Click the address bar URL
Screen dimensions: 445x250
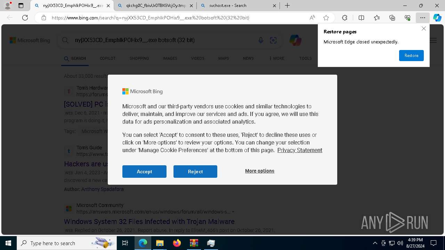[x=150, y=18]
